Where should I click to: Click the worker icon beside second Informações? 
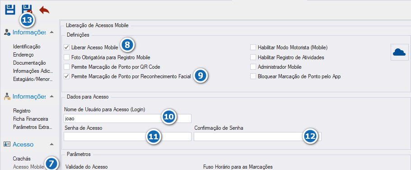(x=7, y=97)
